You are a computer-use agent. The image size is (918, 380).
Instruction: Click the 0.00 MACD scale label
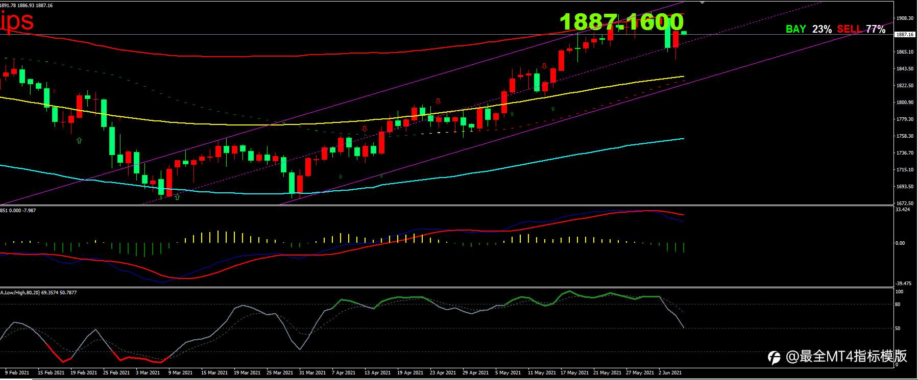click(x=900, y=243)
